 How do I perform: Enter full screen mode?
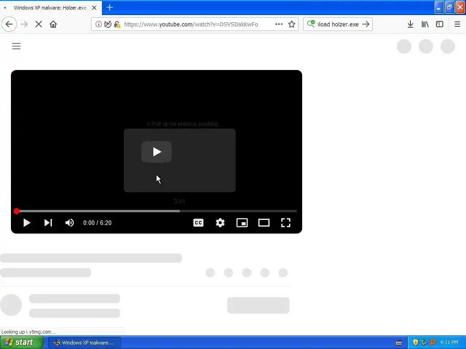286,223
